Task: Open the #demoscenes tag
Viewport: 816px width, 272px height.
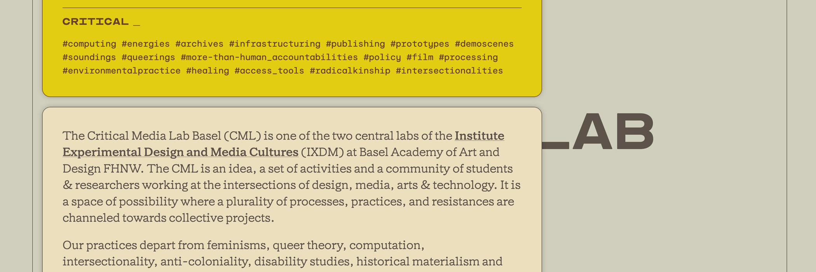Action: [484, 44]
